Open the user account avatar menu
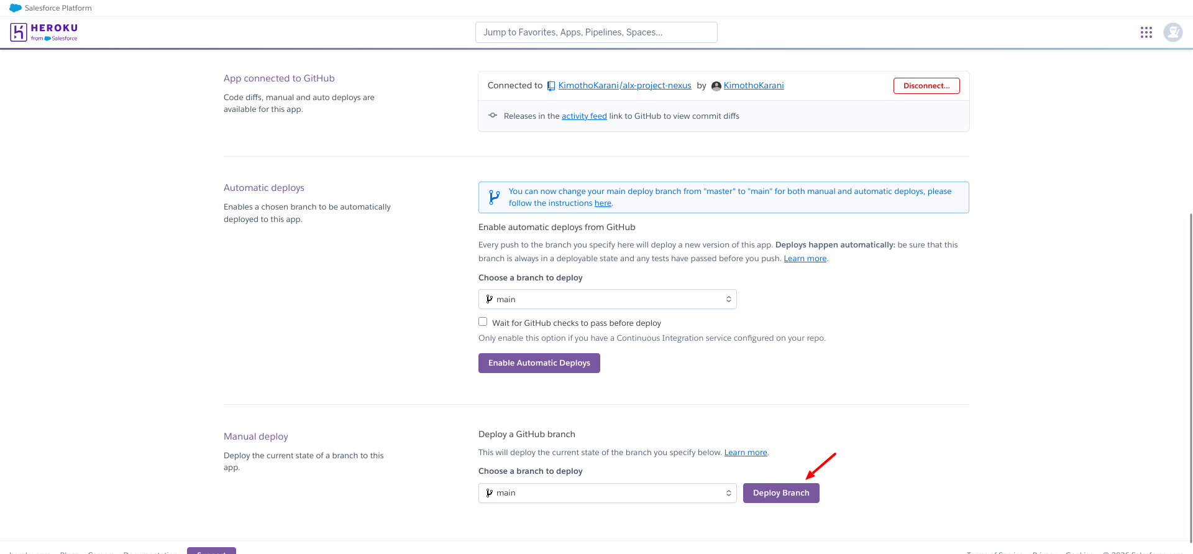This screenshot has width=1193, height=554. tap(1173, 32)
